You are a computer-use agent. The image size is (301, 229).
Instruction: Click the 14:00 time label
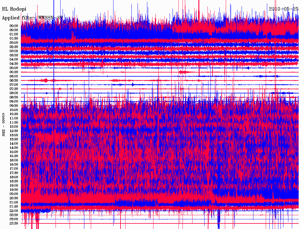click(x=14, y=143)
